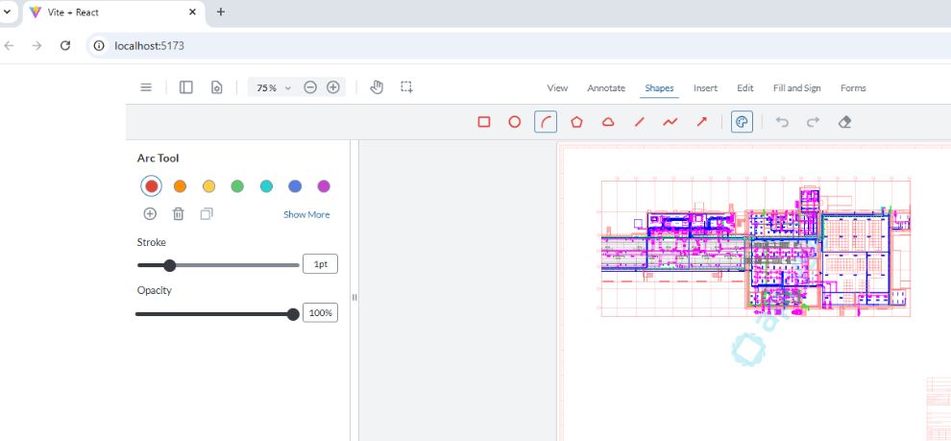Viewport: 951px width, 441px height.
Task: Open the tab search dropdown arrow
Action: pos(8,12)
